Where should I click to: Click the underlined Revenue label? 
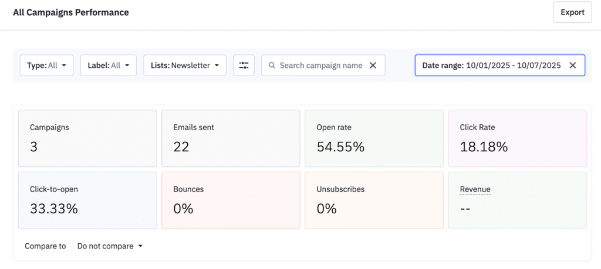click(475, 189)
